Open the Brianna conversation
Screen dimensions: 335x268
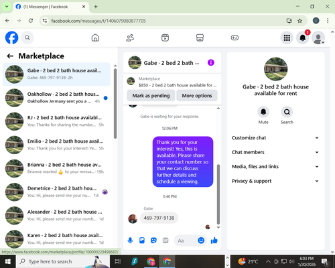click(56, 168)
